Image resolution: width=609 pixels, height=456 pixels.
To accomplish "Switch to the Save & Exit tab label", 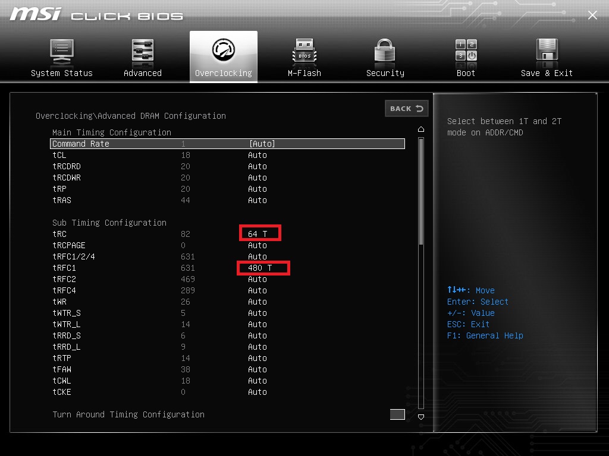I will pyautogui.click(x=547, y=73).
